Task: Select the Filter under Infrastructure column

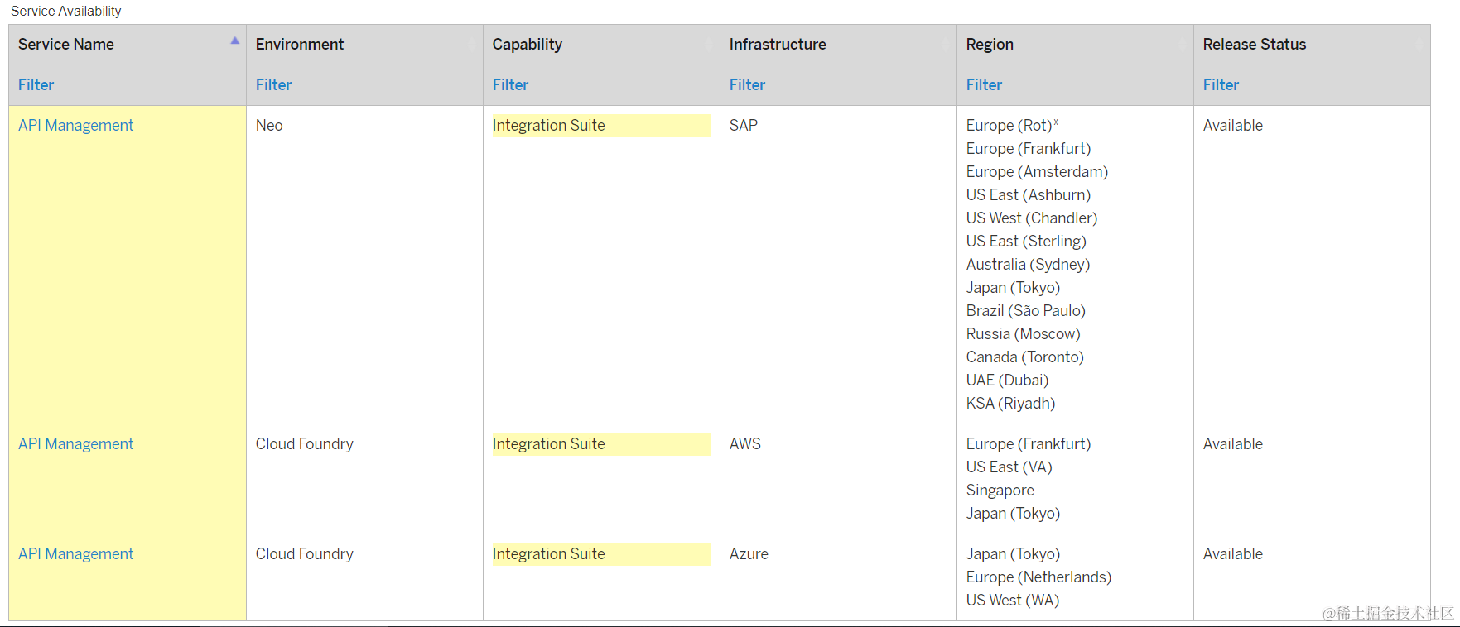Action: (x=747, y=85)
